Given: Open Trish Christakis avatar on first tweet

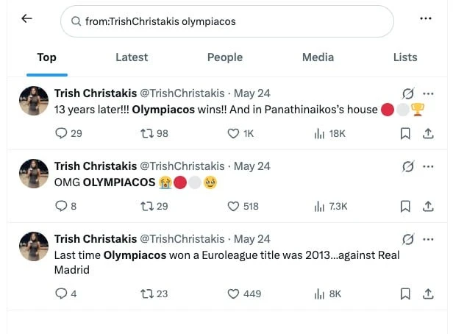Looking at the screenshot, I should pyautogui.click(x=34, y=101).
